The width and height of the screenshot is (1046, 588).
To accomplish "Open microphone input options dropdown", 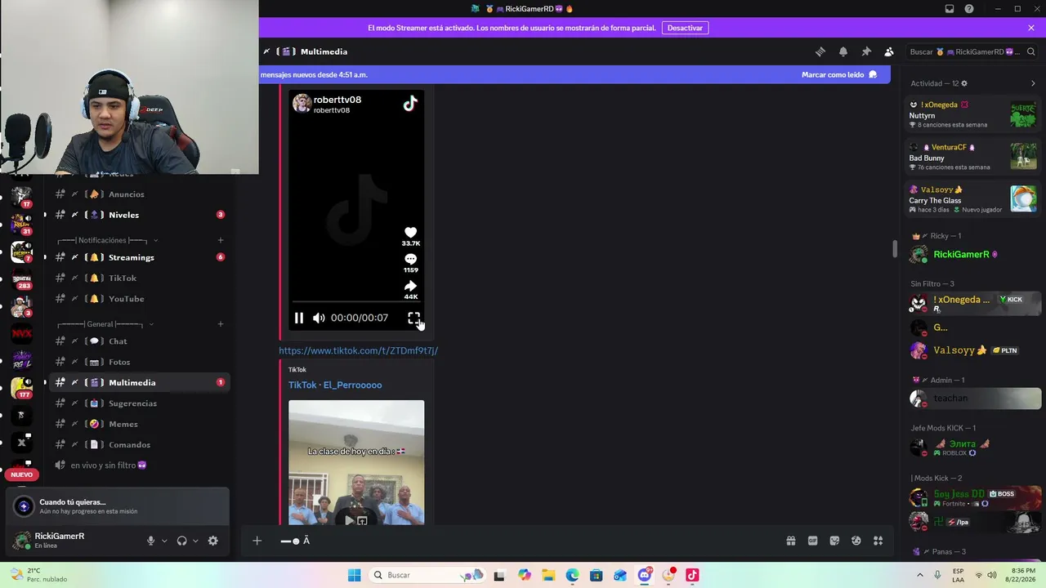I will point(164,541).
